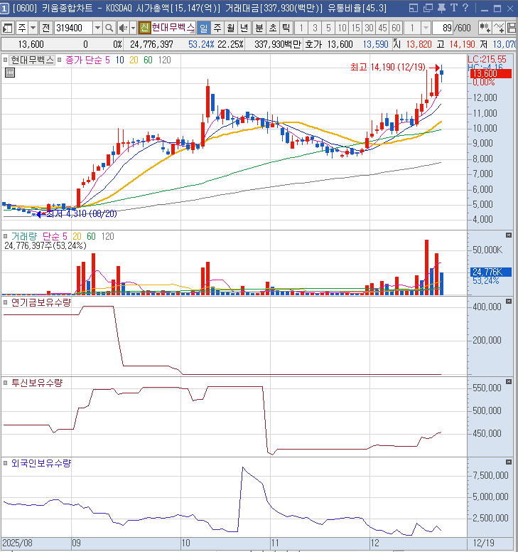Screen dimensions: 518x552
Task: Click the left panel toggle icon
Action: (x=8, y=28)
